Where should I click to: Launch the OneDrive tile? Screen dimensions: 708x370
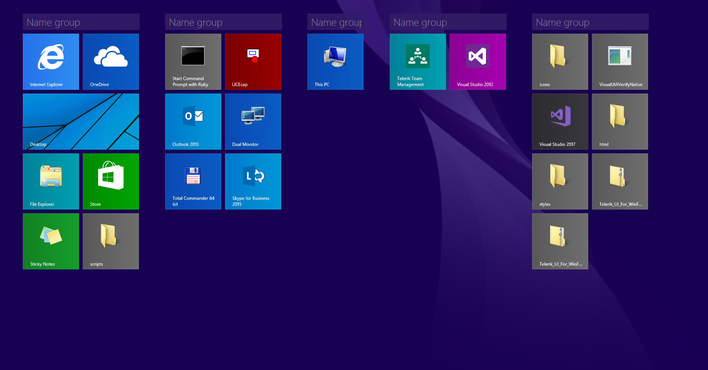[111, 62]
